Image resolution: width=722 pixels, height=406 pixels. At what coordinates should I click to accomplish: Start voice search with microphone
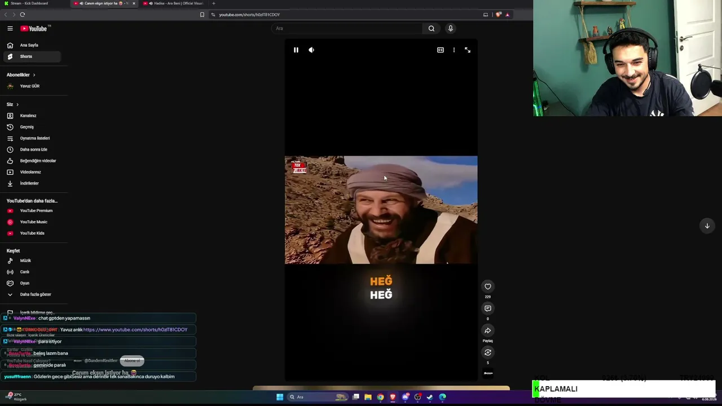450,28
